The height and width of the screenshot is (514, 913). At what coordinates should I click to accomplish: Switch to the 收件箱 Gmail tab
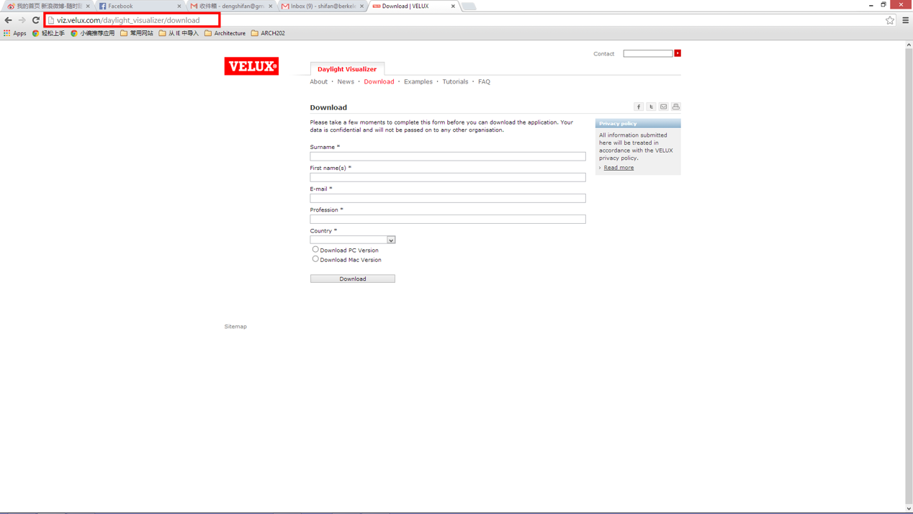point(230,6)
